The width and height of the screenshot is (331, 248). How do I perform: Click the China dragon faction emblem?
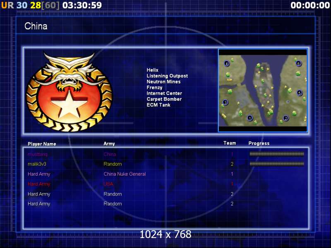(x=70, y=92)
